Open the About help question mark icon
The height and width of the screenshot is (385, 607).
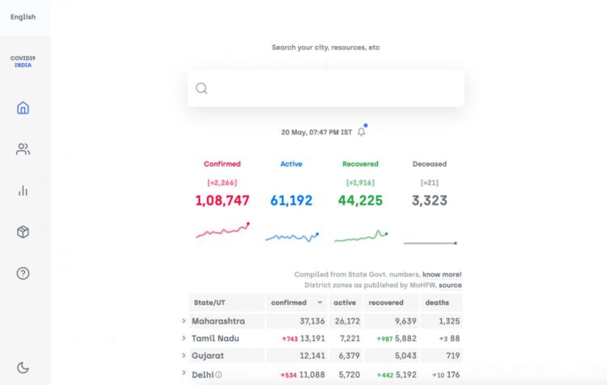(23, 273)
